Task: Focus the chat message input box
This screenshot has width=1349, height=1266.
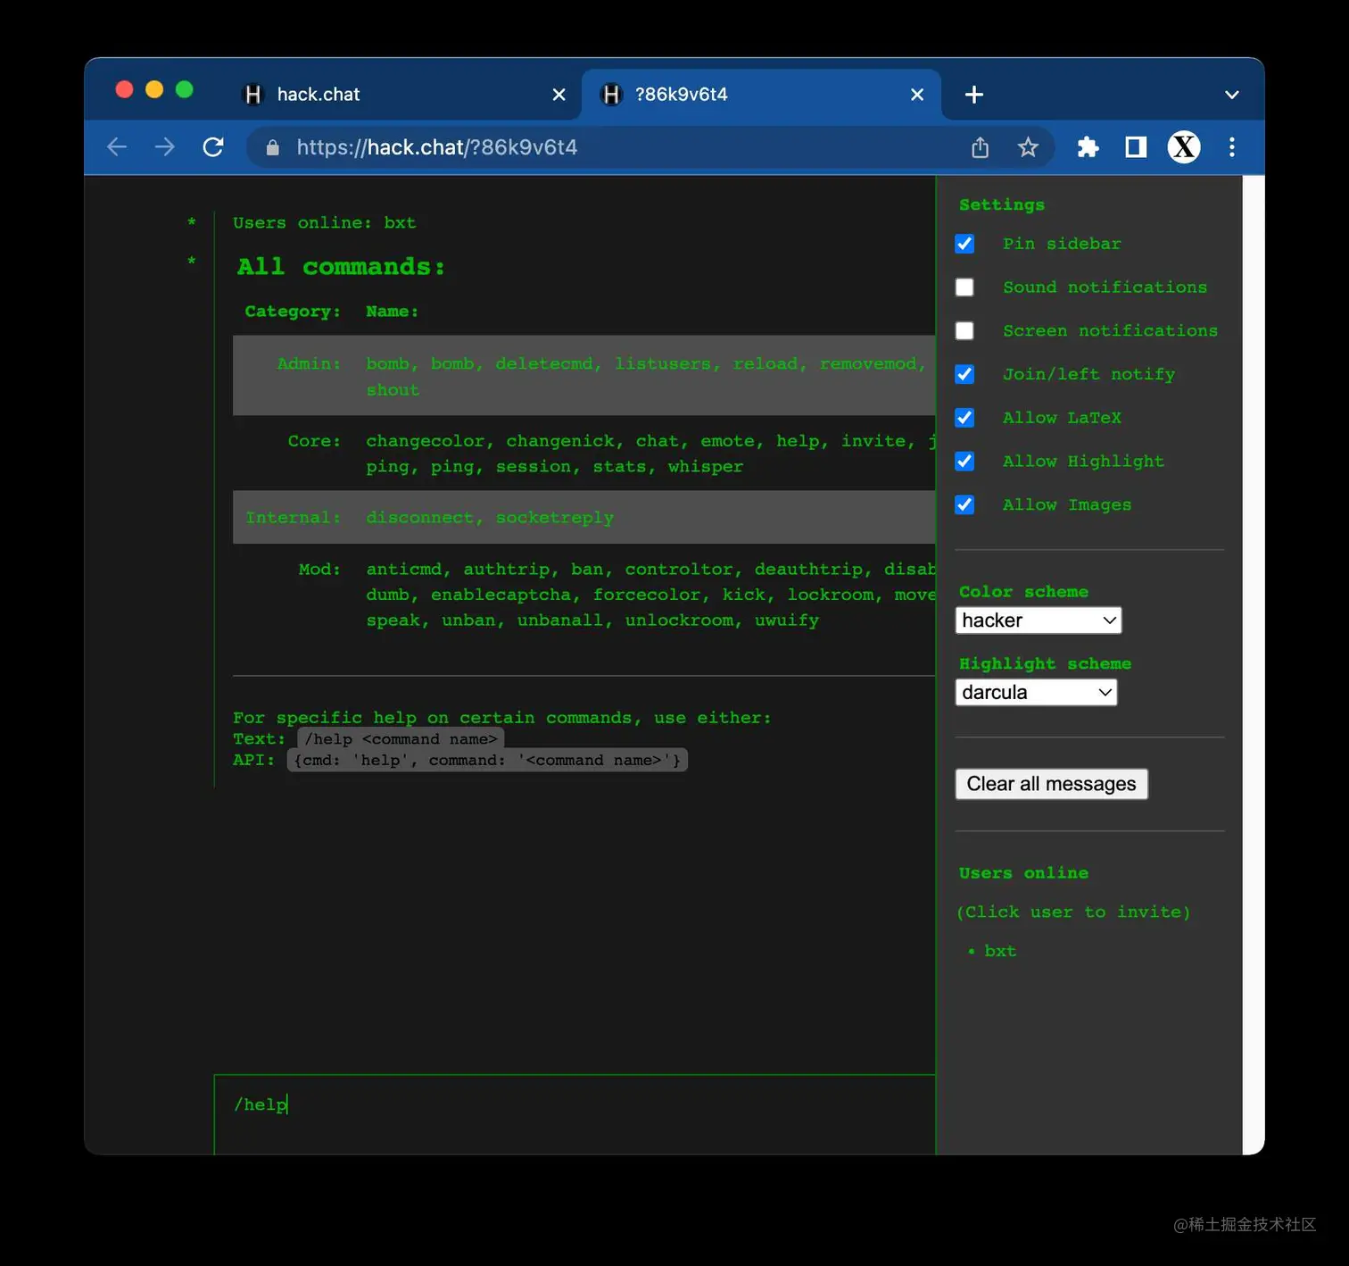Action: tap(575, 1114)
